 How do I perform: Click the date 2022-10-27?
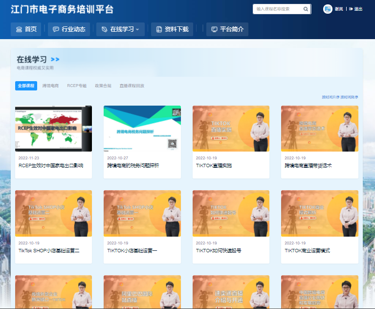click(118, 158)
